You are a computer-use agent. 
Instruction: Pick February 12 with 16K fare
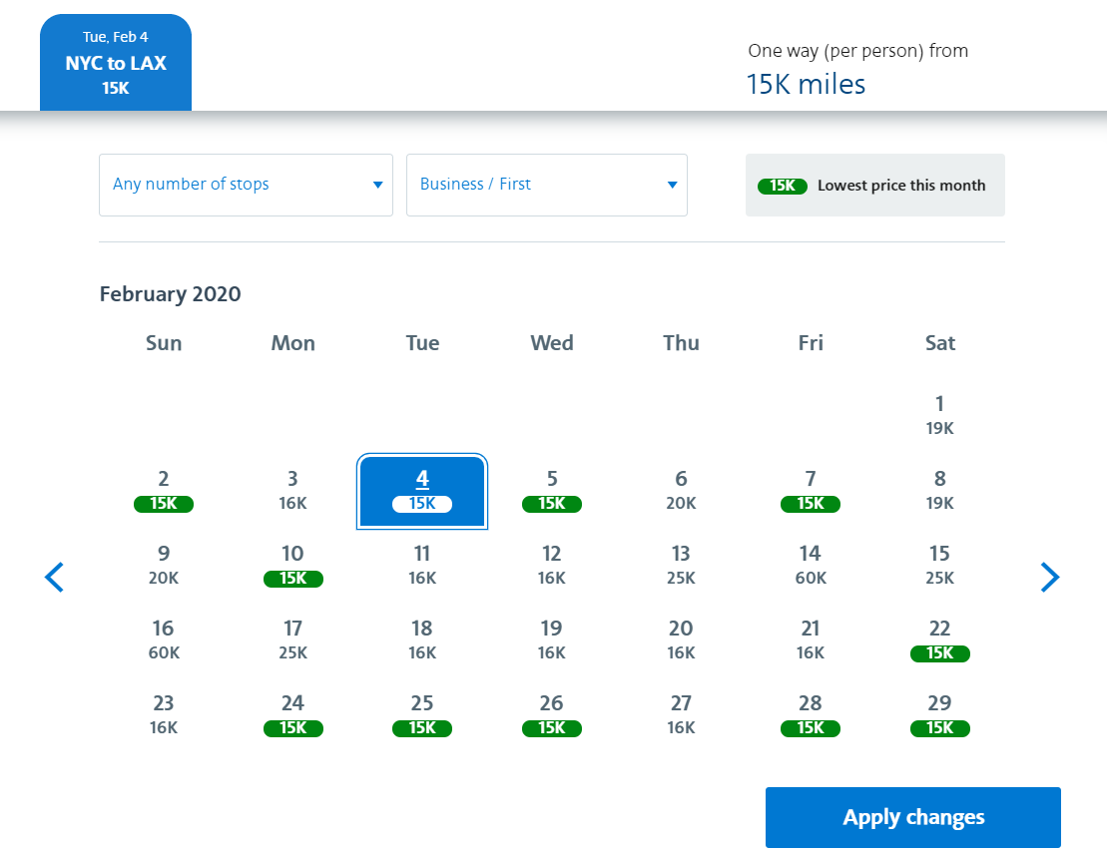[x=551, y=566]
